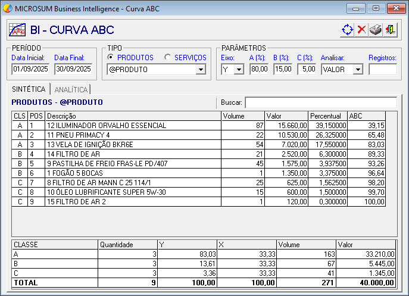Click the Data Final field

(74, 69)
